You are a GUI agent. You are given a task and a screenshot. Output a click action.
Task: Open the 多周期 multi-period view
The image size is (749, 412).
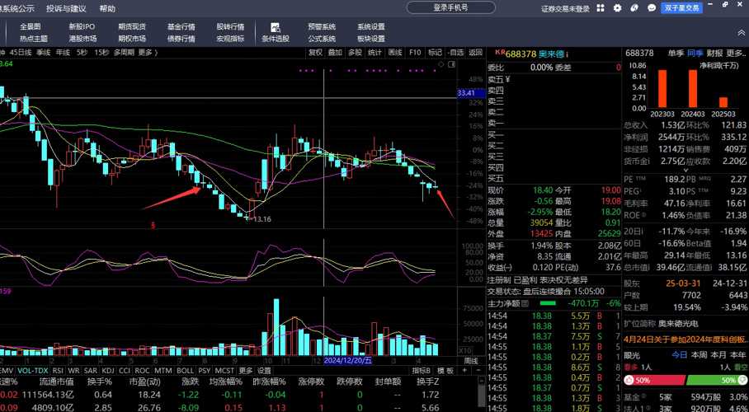pos(124,53)
